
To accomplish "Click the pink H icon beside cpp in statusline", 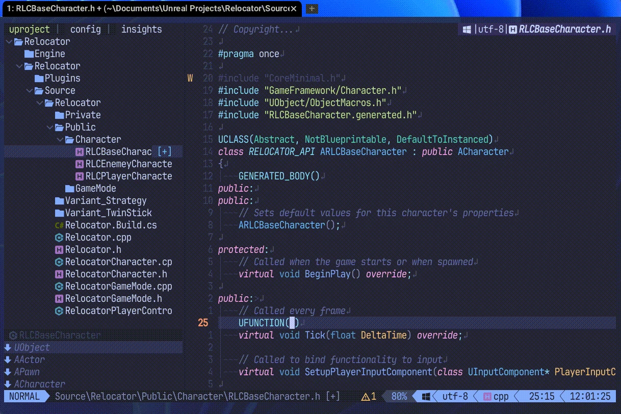I will pyautogui.click(x=487, y=396).
